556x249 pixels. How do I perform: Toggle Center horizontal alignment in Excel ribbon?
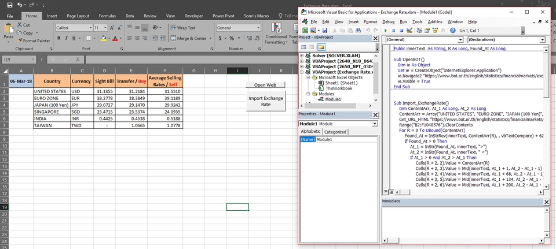click(x=137, y=38)
